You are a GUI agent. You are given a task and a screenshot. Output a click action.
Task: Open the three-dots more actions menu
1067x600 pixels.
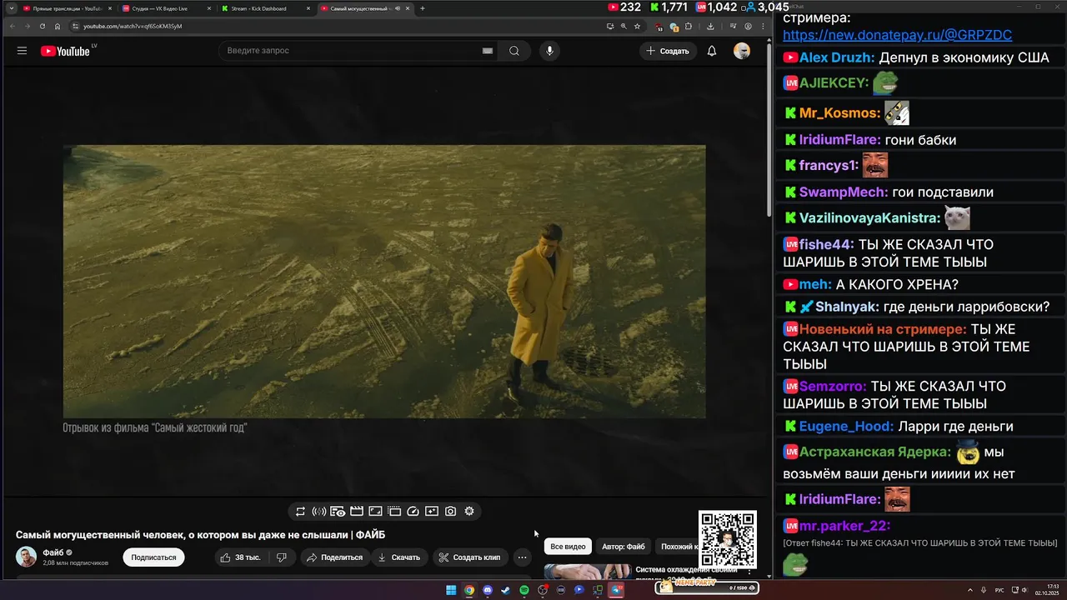pyautogui.click(x=522, y=557)
